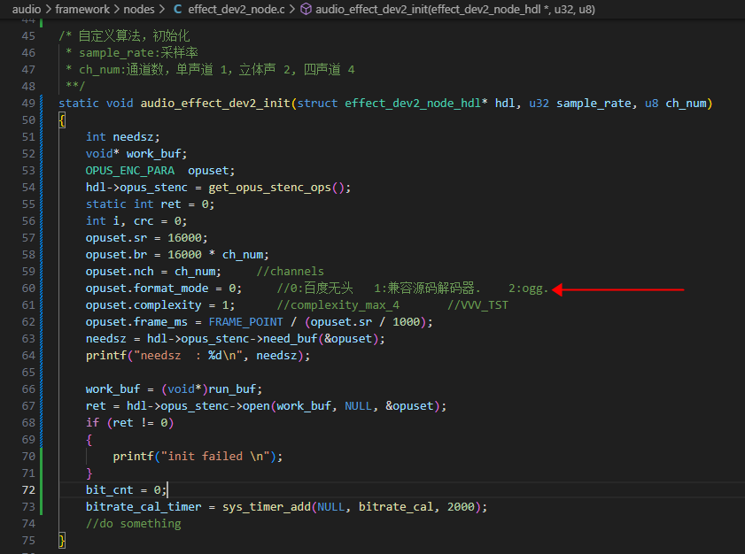Click "work_buf" declaration on line 52
Viewport: 745px width, 554px height.
tap(154, 154)
